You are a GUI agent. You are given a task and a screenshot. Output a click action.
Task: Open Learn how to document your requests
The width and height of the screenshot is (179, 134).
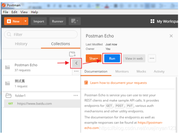tap(118, 83)
